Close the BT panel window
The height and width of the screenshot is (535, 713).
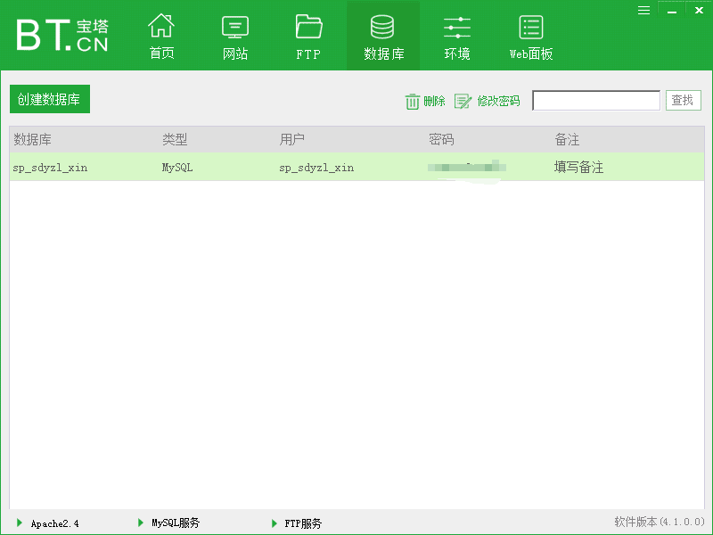700,10
